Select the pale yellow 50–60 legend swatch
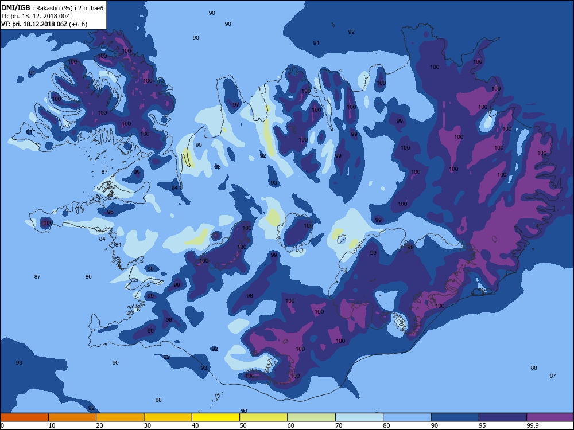This screenshot has width=574, height=430. pyautogui.click(x=263, y=417)
